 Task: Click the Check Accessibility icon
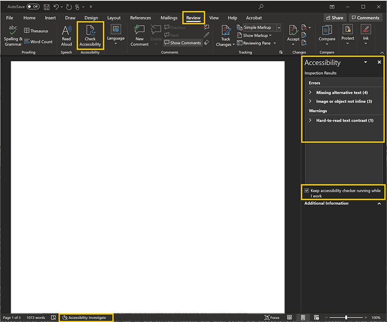[x=90, y=31]
